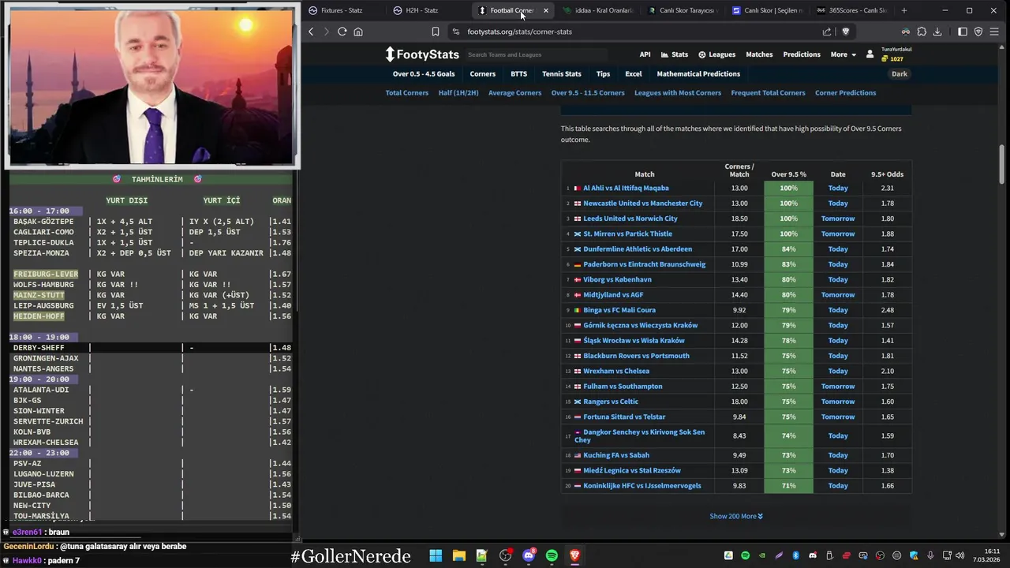Click the FootyStats logo
Viewport: 1010px width, 568px height.
pyautogui.click(x=422, y=54)
